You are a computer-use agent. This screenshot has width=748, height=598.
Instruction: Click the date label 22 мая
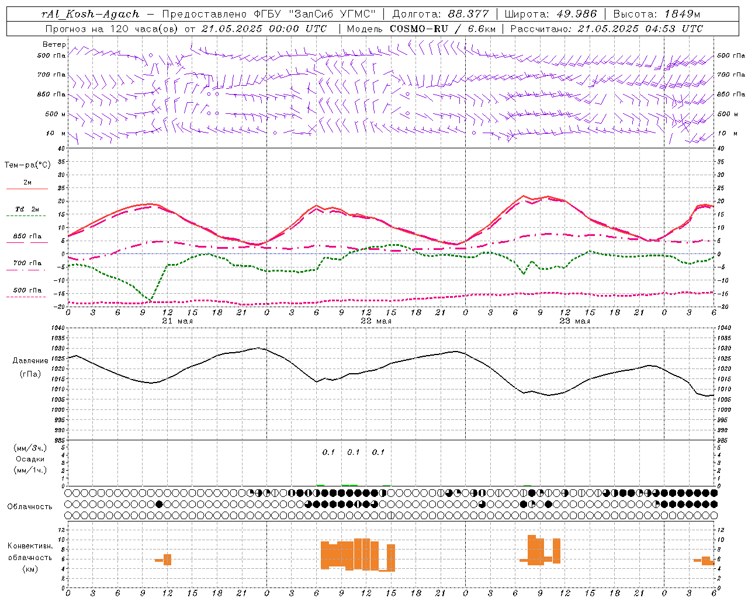376,321
